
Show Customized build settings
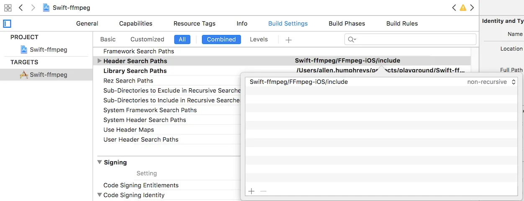[x=147, y=39]
